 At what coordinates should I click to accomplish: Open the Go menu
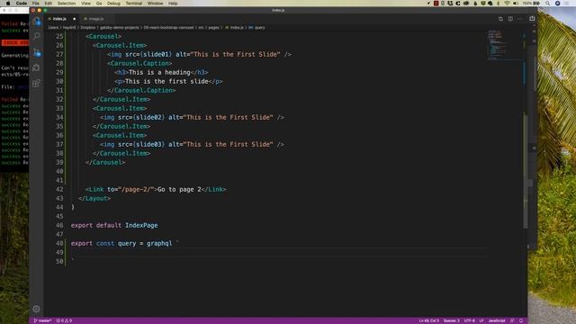99,4
